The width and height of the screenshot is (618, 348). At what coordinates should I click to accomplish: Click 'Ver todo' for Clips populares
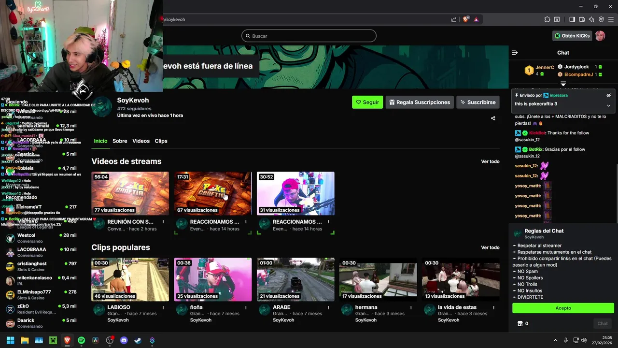[490, 247]
